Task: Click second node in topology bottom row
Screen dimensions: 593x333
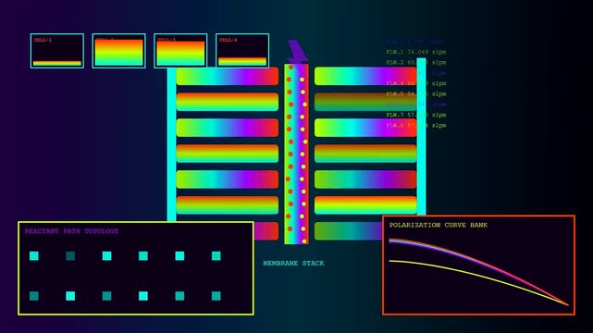Action: point(70,296)
